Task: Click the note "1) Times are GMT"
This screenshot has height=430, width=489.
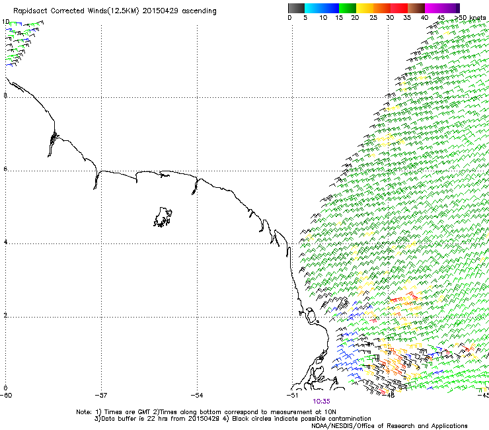Action: [x=123, y=412]
